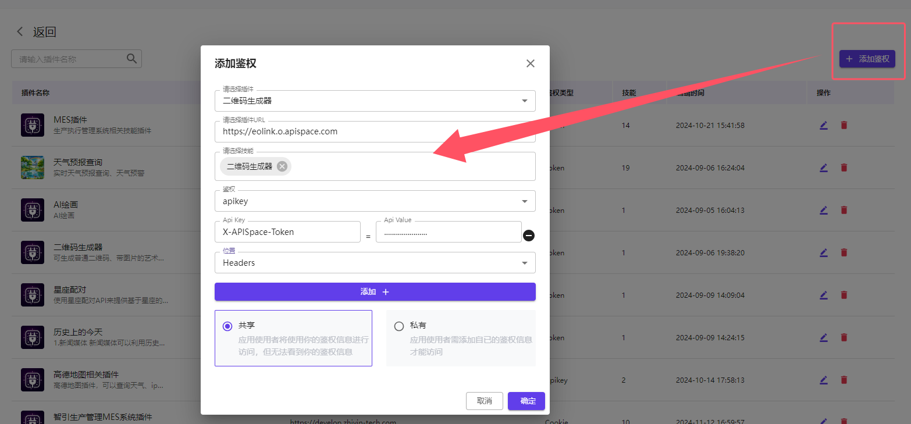Open the 请选择插件 dropdown

tap(375, 101)
